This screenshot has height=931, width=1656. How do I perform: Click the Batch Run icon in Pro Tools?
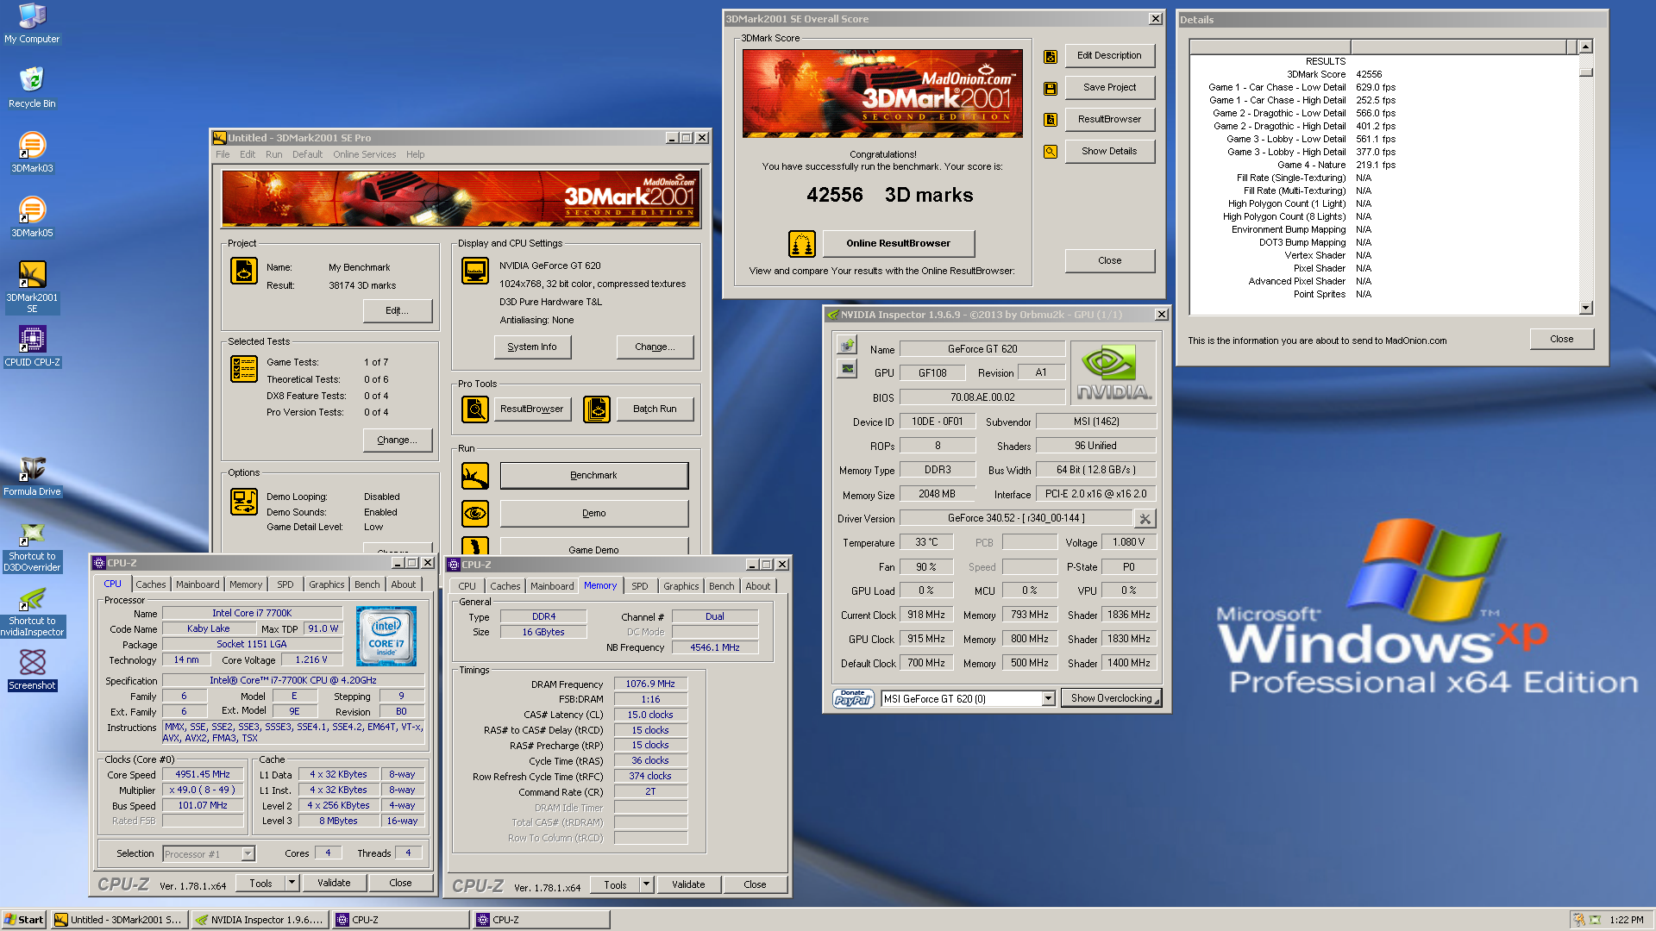(597, 409)
